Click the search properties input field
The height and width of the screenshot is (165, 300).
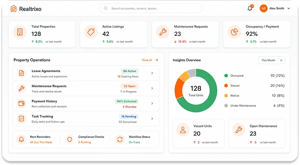[151, 8]
